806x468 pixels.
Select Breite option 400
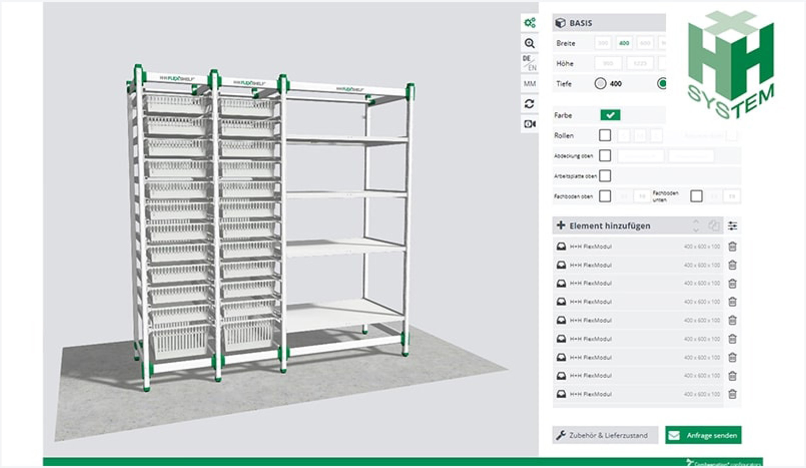624,43
